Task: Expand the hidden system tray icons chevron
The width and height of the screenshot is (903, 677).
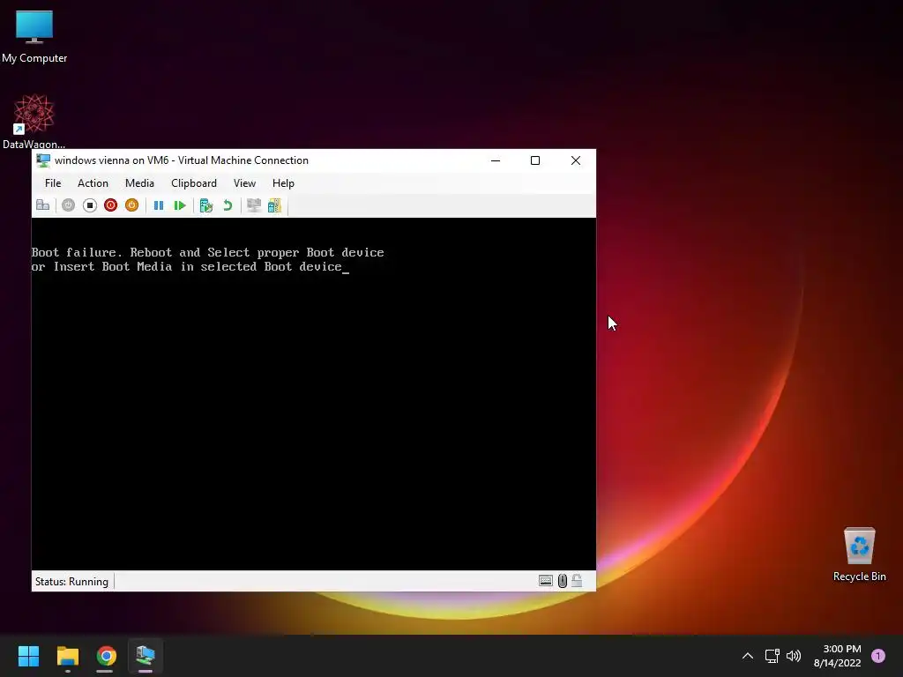Action: 748,656
